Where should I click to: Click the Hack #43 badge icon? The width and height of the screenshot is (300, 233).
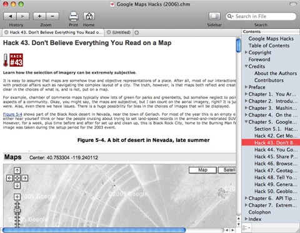click(x=16, y=60)
